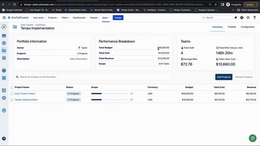
Task: Open the Jira app switcher grid icon
Action: tap(4, 17)
